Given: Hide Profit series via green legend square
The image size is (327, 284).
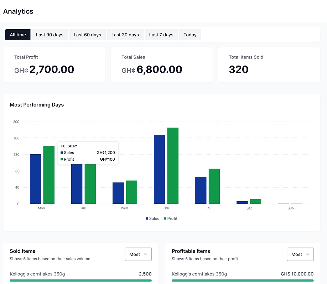Looking at the screenshot, I should tap(164, 218).
